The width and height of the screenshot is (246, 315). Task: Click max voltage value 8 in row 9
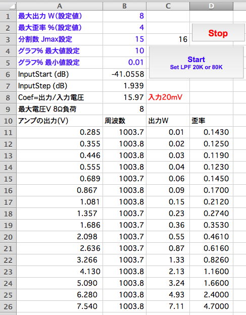click(x=124, y=109)
